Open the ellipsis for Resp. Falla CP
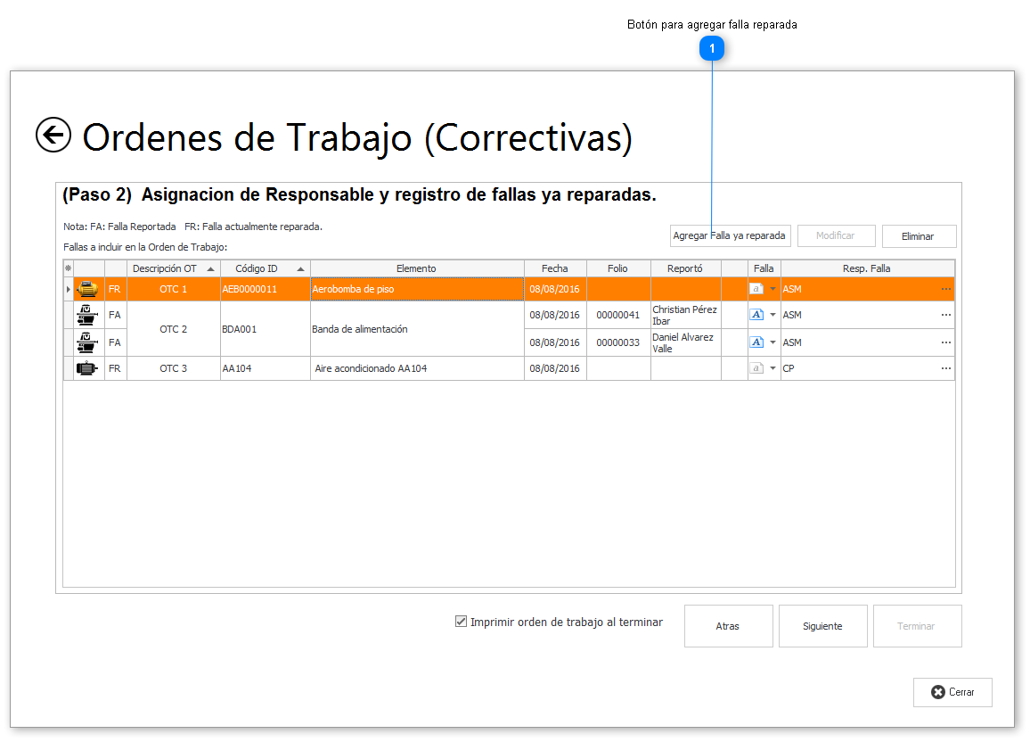The width and height of the screenshot is (1030, 742). [945, 368]
